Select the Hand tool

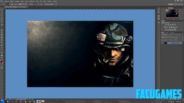(2, 55)
